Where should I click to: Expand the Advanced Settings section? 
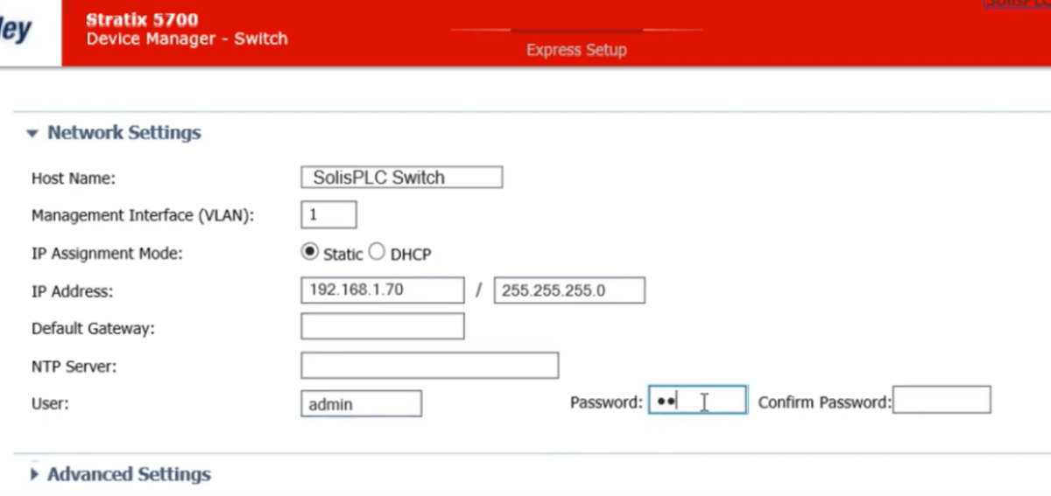34,474
